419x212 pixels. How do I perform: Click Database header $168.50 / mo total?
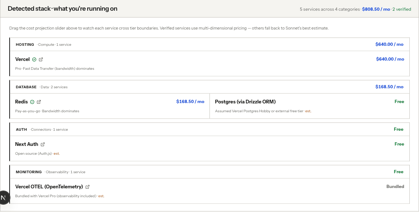pos(389,87)
